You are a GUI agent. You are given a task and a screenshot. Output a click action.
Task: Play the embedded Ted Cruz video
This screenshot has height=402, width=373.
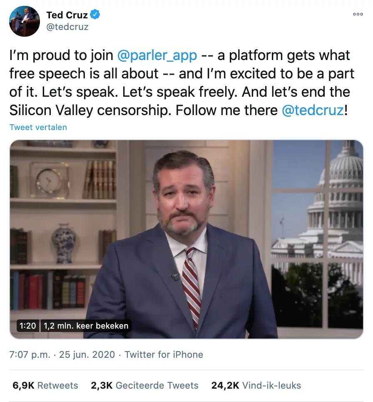[x=186, y=239]
